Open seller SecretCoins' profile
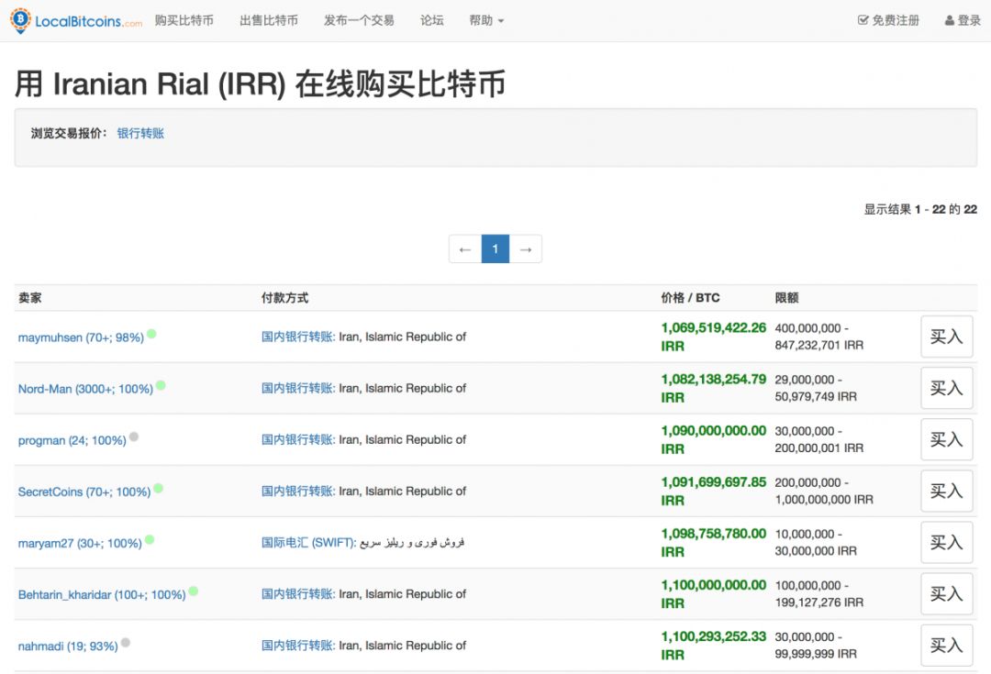The width and height of the screenshot is (991, 674). (x=84, y=492)
